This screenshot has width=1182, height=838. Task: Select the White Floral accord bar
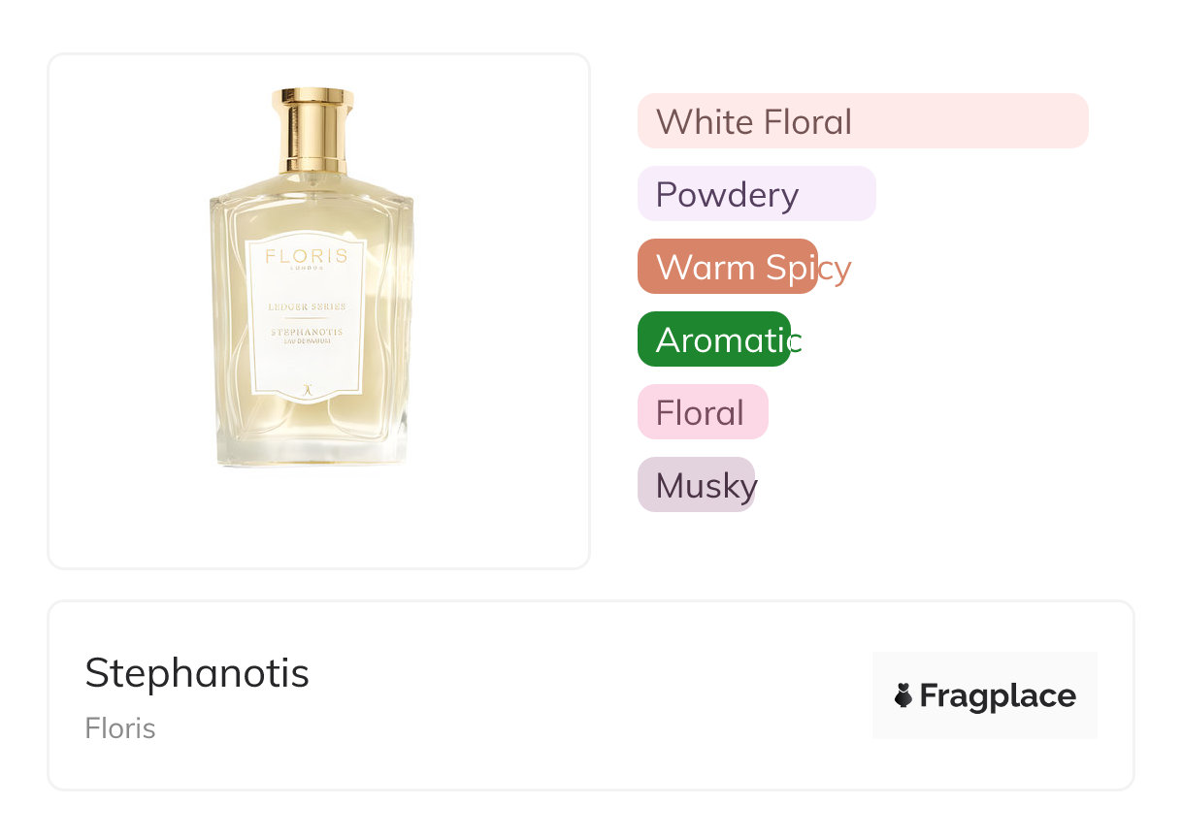(862, 121)
